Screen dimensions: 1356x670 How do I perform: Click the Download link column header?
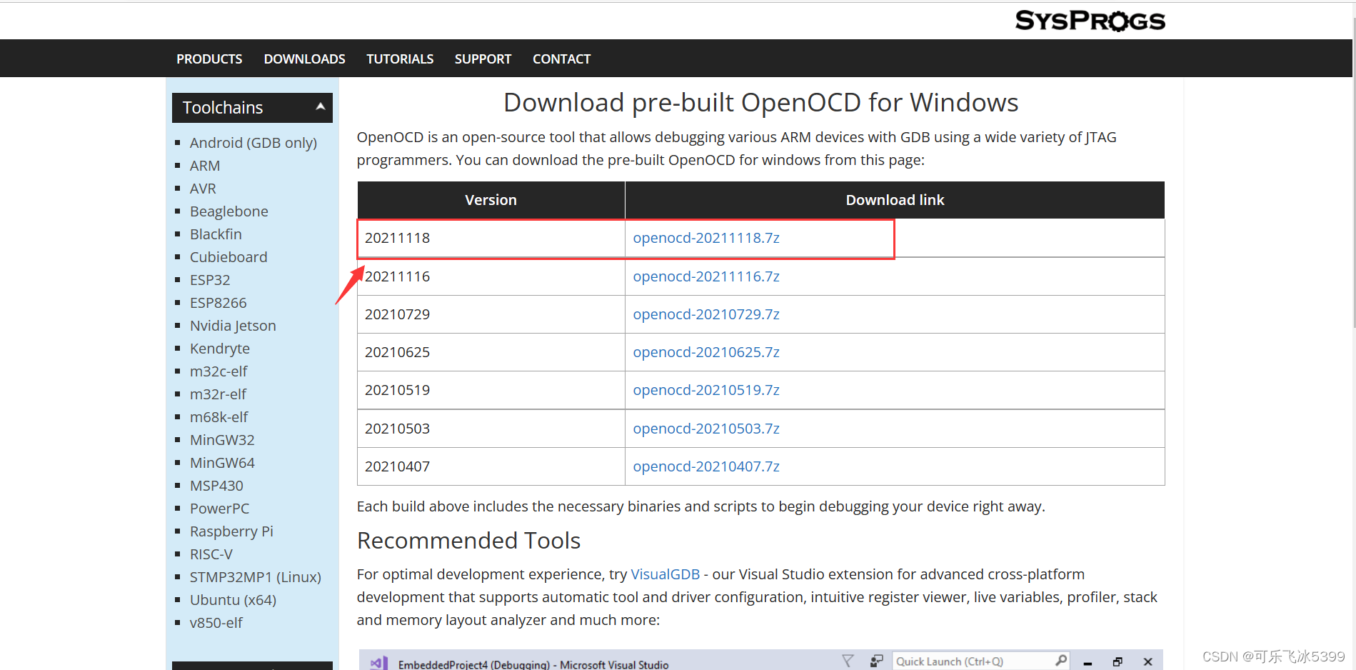[895, 200]
